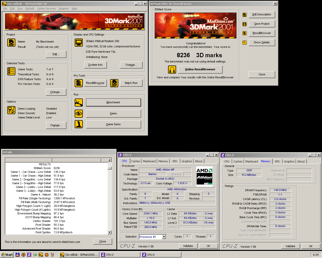
Task: Click the Display and CPU Settings monitor icon
Action: (79, 43)
